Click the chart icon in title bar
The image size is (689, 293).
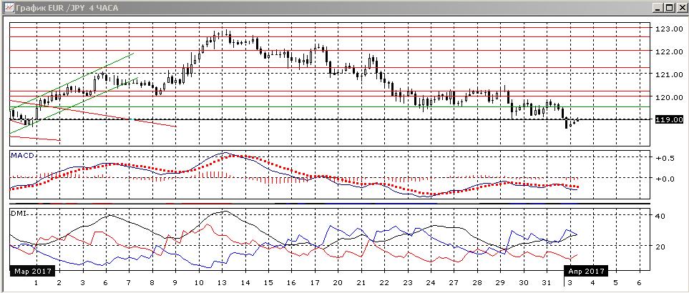(8, 7)
